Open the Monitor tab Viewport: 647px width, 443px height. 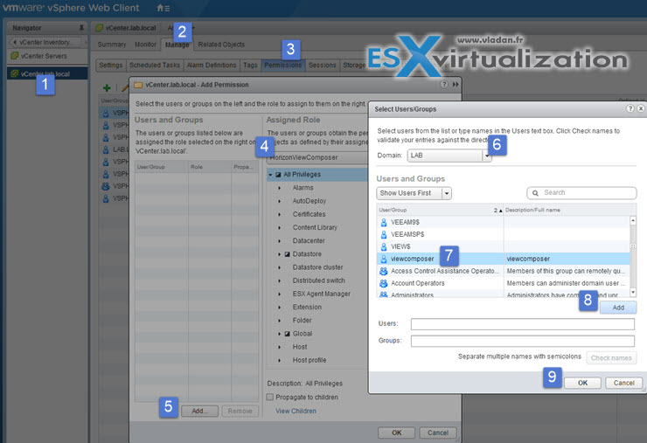[x=145, y=45]
